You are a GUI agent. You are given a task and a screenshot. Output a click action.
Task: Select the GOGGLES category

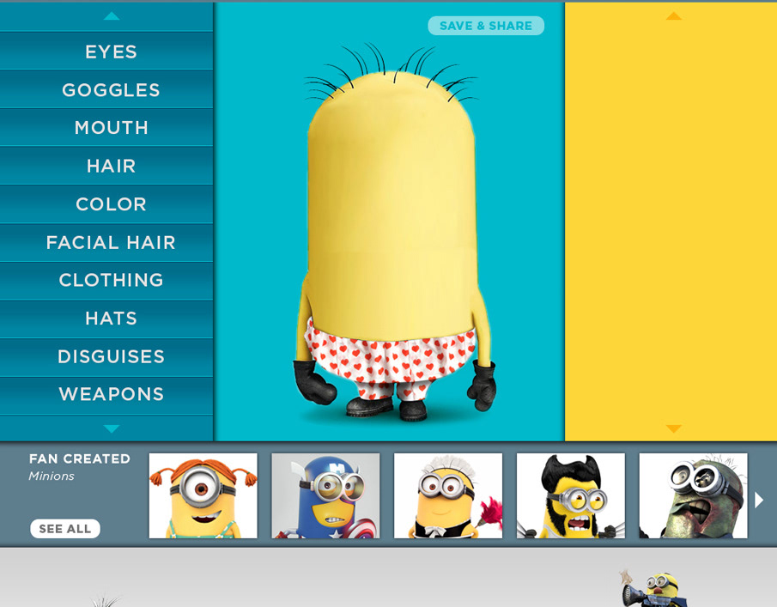coord(106,89)
